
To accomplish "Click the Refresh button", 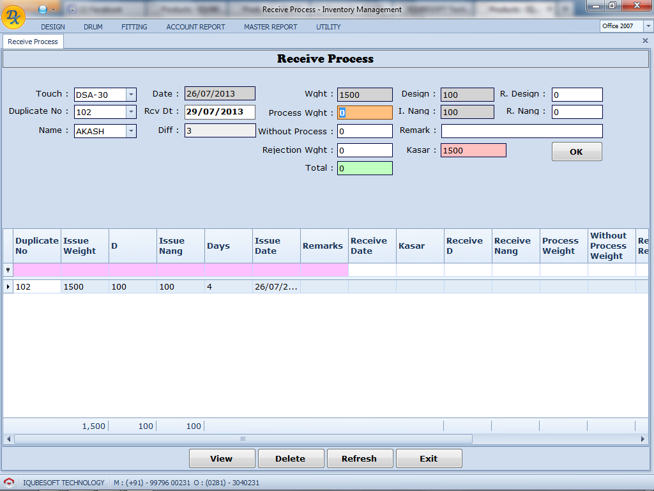I will pos(359,458).
